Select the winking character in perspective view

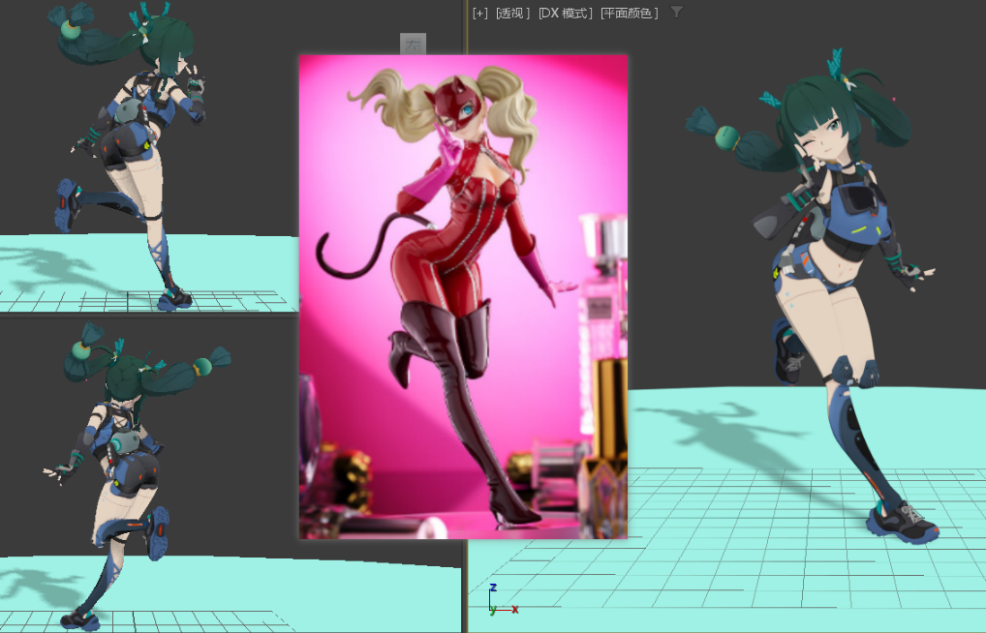tap(815, 295)
